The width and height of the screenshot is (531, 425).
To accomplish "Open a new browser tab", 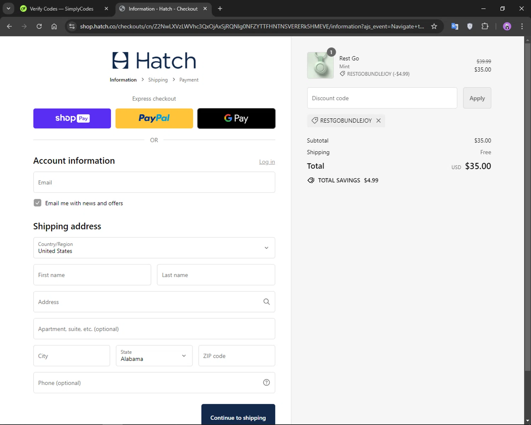I will tap(220, 8).
